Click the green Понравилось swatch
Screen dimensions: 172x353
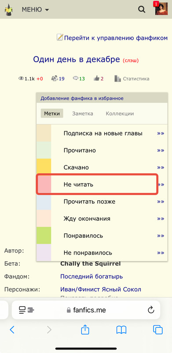click(x=44, y=236)
